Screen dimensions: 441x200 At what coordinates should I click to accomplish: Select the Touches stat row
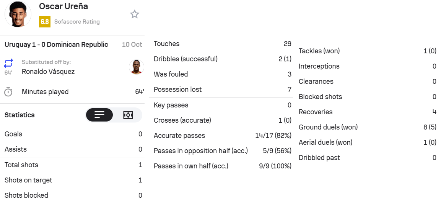(222, 44)
